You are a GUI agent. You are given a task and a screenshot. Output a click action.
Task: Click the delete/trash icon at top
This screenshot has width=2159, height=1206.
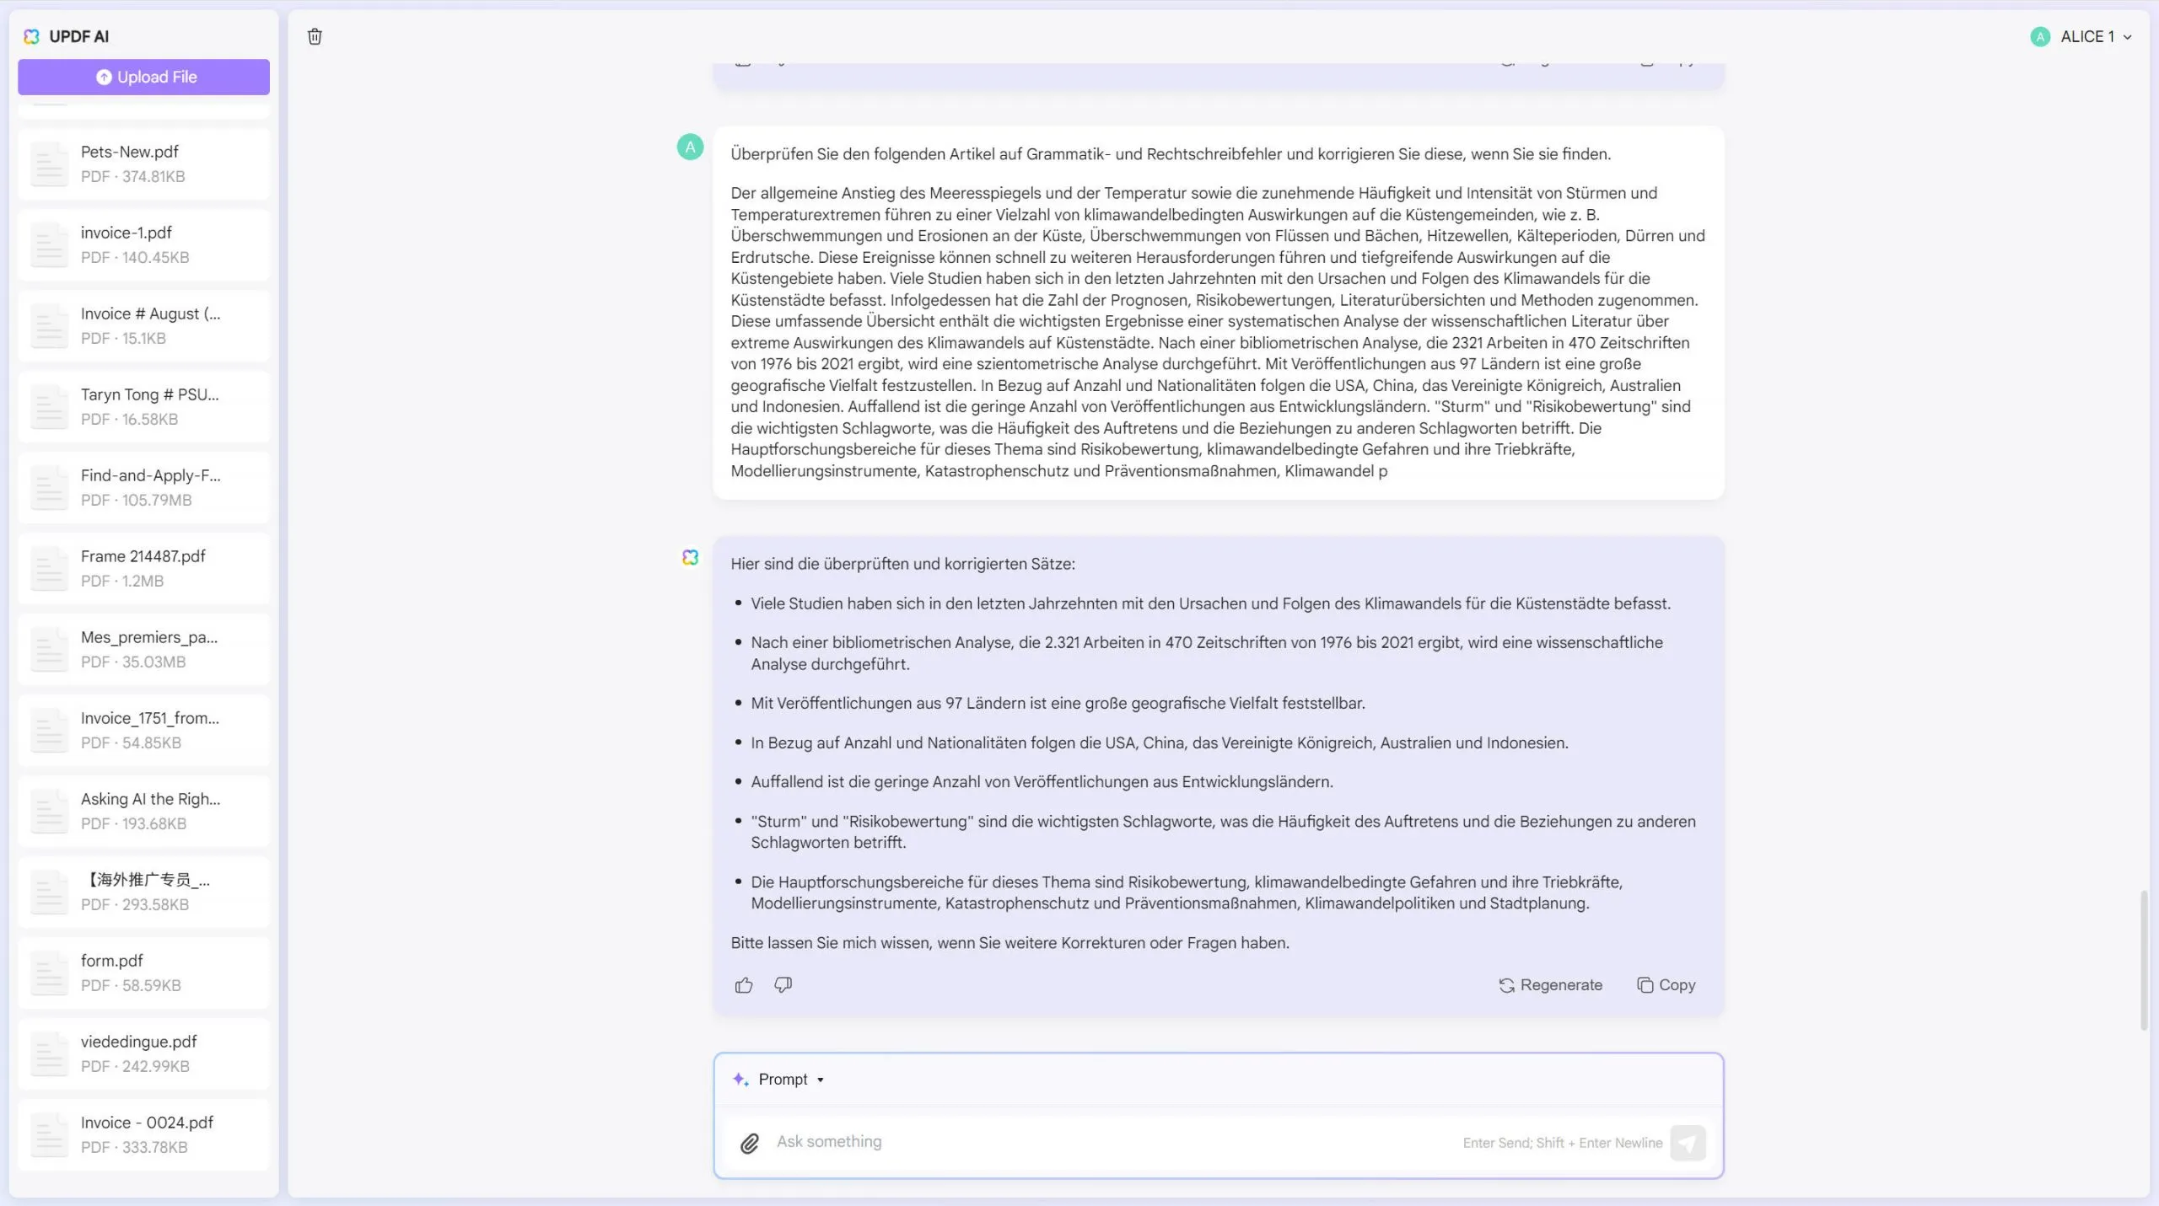315,35
